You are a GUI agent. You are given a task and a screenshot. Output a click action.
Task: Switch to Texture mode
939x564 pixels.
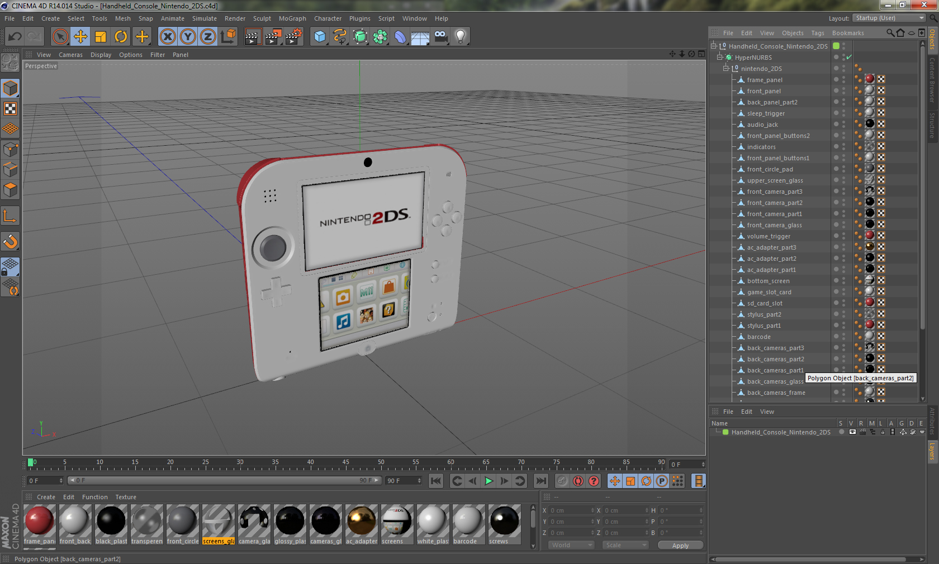tap(10, 108)
